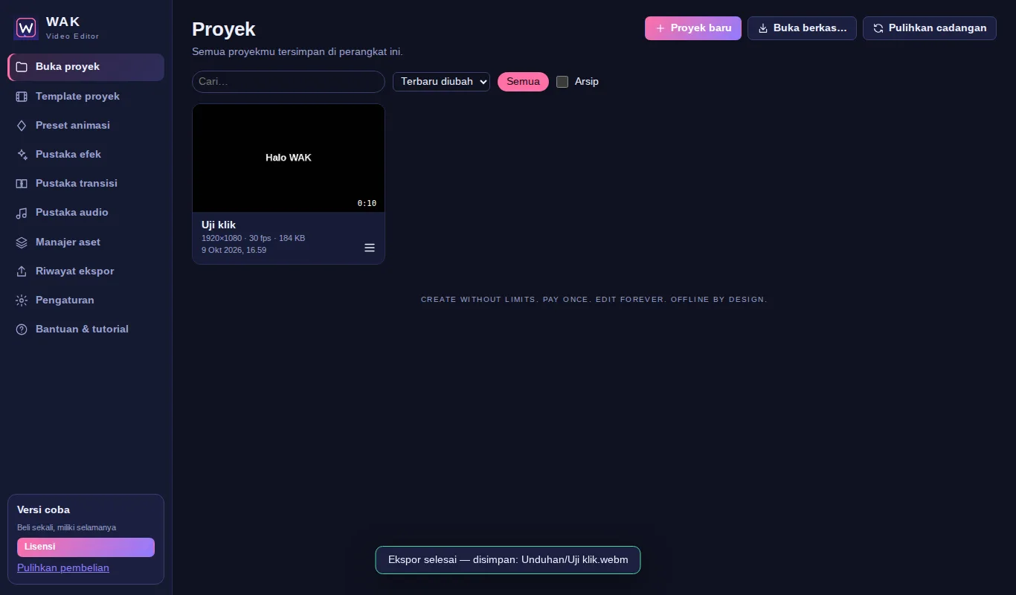The height and width of the screenshot is (595, 1016).
Task: Open Pustaka transisi in the sidebar
Action: pos(86,184)
